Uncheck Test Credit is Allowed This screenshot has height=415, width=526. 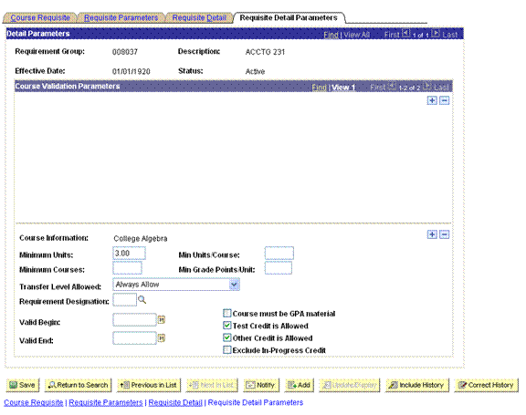[x=227, y=326]
